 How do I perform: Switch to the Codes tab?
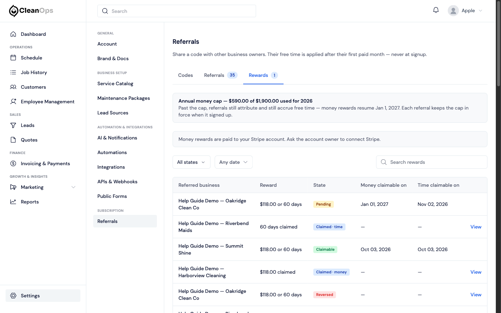(x=185, y=75)
